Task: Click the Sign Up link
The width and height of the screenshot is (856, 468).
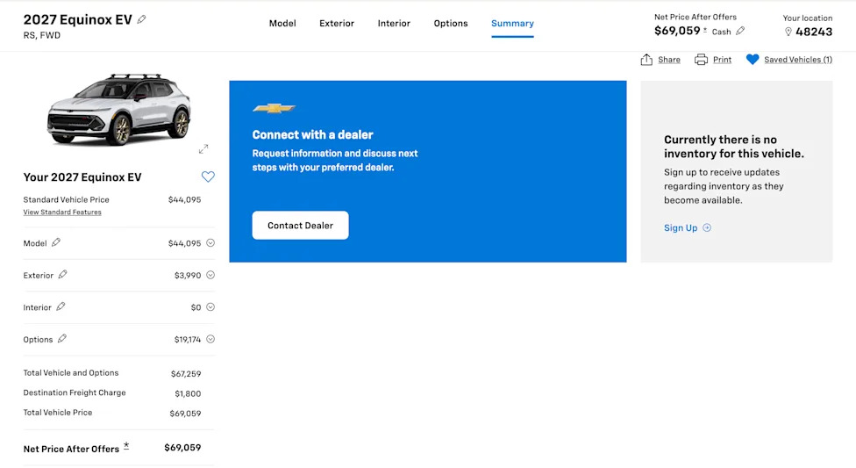Action: (681, 228)
